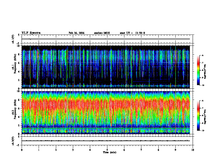Click time axis tick label "8"
217x168 pixels.
point(158,150)
